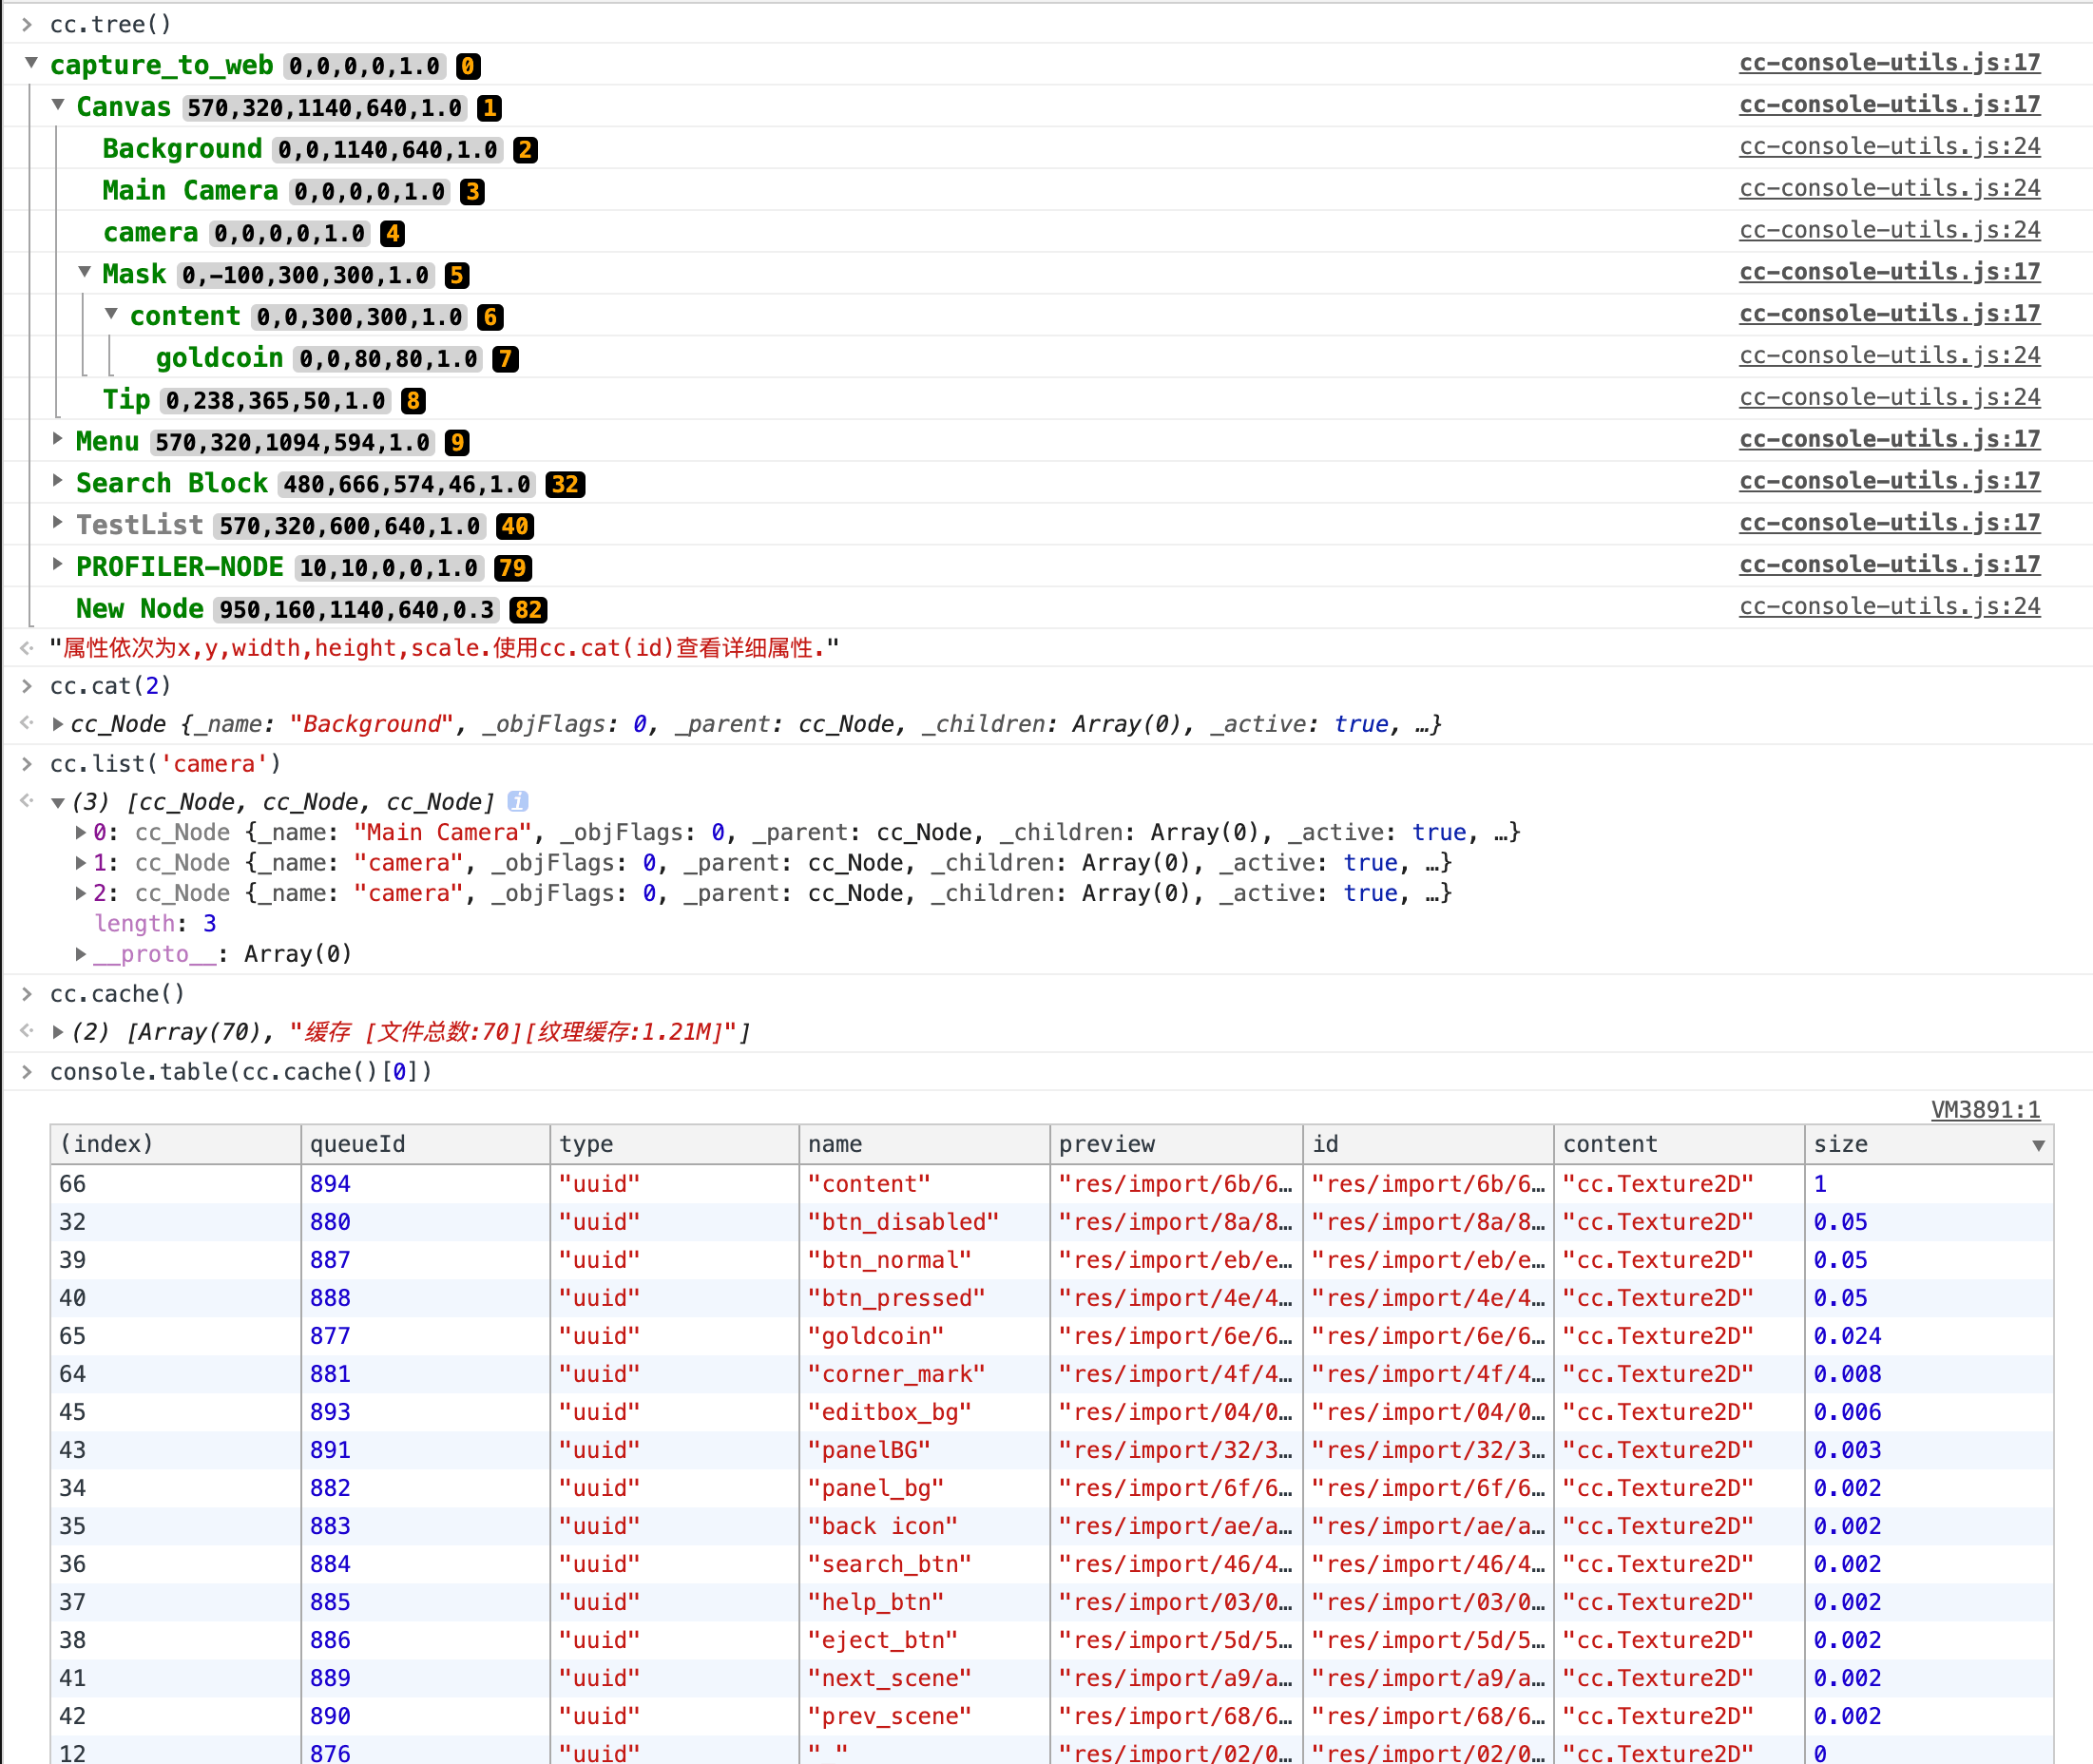Collapse the capture_to_web root node
This screenshot has height=1764, width=2093.
[31, 64]
